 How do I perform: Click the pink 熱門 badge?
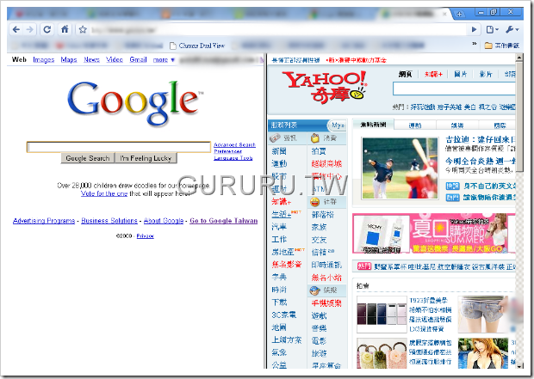click(x=364, y=266)
